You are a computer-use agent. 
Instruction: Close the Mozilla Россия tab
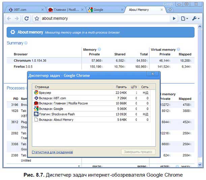click(82, 10)
